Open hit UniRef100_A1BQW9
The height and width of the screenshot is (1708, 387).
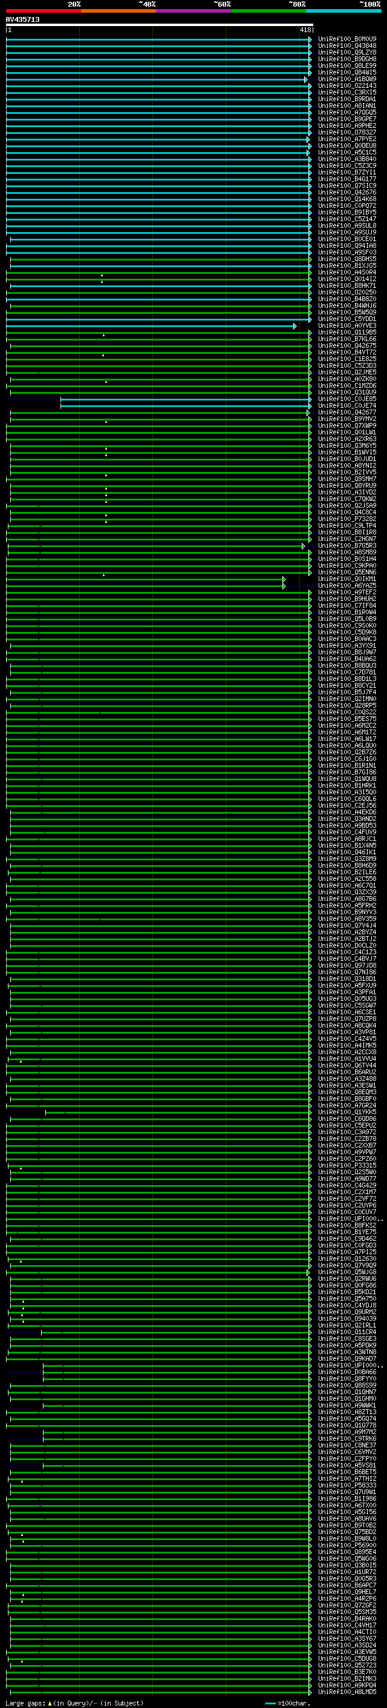pyautogui.click(x=347, y=79)
